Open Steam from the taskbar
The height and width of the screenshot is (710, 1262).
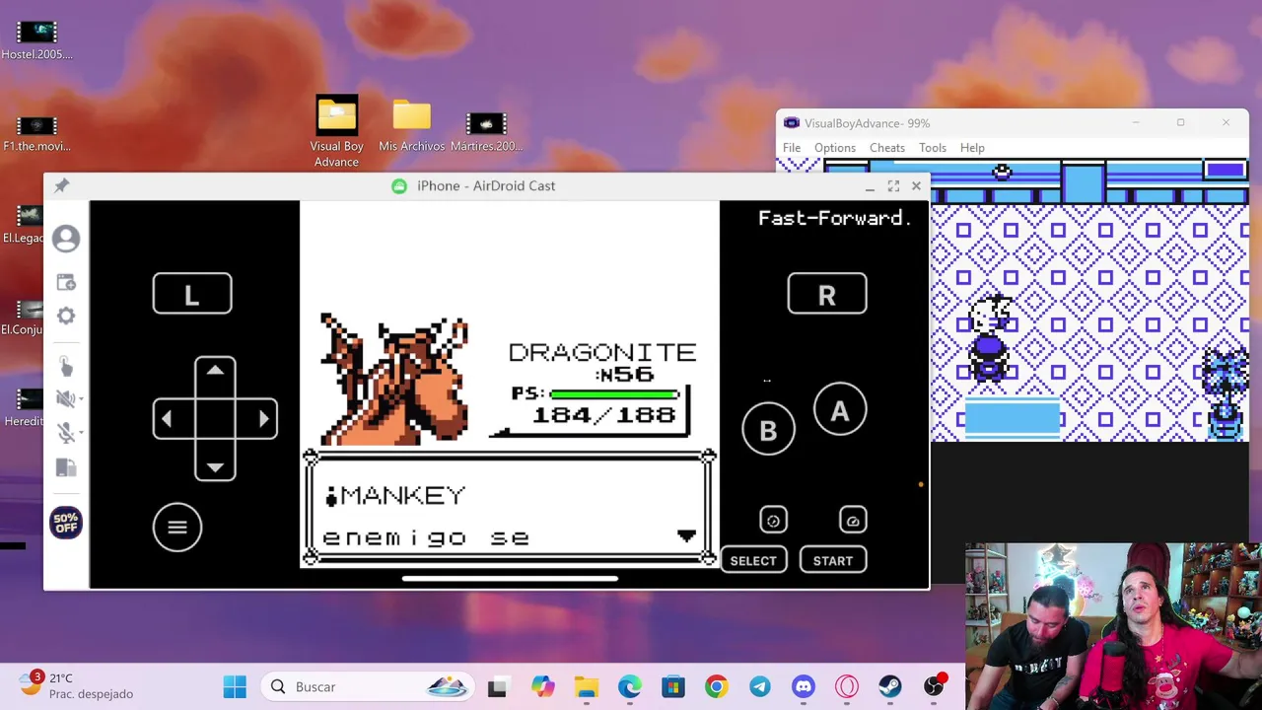coord(890,686)
